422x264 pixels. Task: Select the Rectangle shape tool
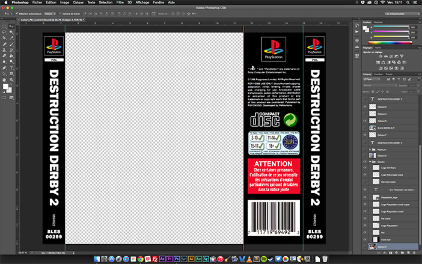click(11, 74)
